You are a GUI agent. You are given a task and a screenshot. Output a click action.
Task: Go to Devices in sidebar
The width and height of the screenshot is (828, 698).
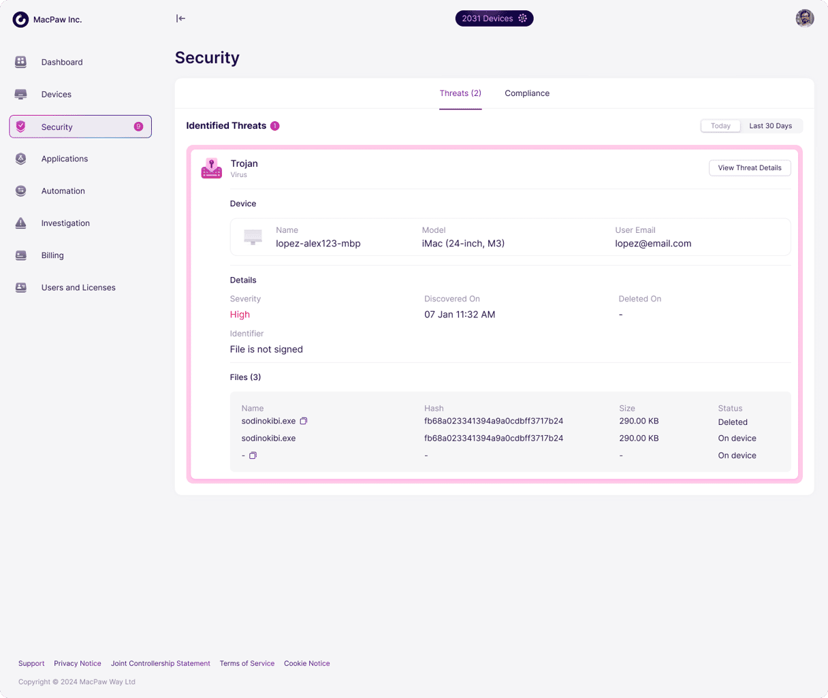click(57, 95)
